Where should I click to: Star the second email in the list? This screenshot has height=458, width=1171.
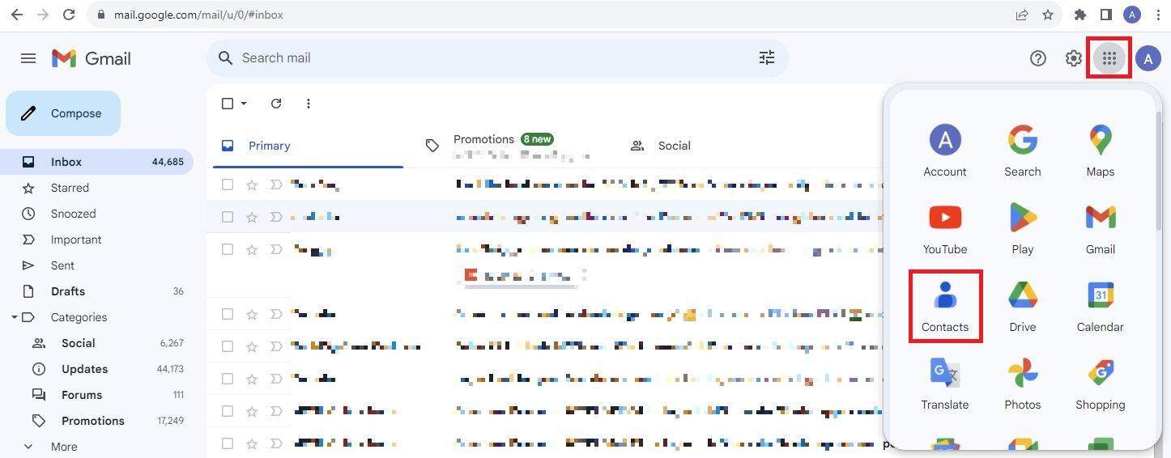pyautogui.click(x=252, y=217)
